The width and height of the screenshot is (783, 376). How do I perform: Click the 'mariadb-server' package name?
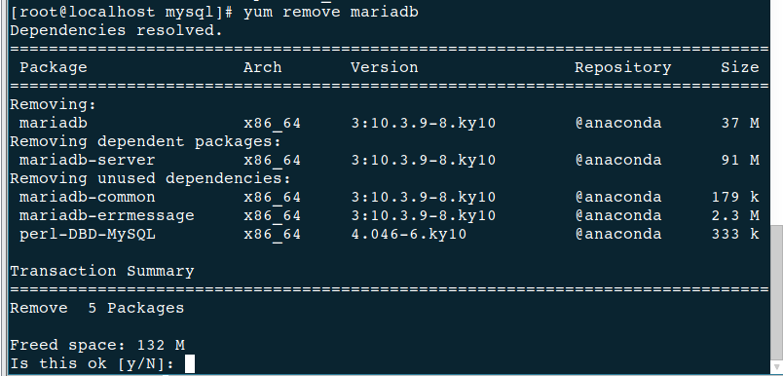click(x=87, y=161)
